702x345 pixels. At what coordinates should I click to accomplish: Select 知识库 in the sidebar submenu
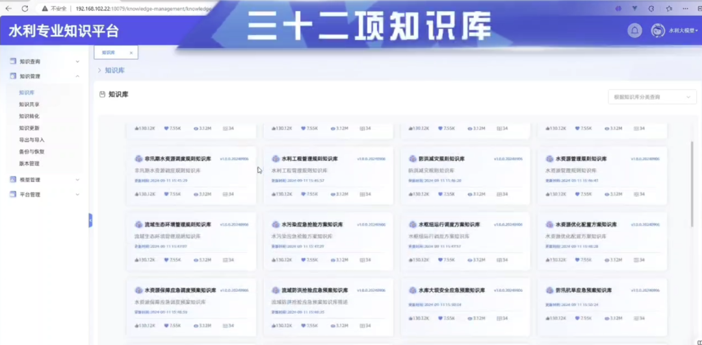point(27,93)
